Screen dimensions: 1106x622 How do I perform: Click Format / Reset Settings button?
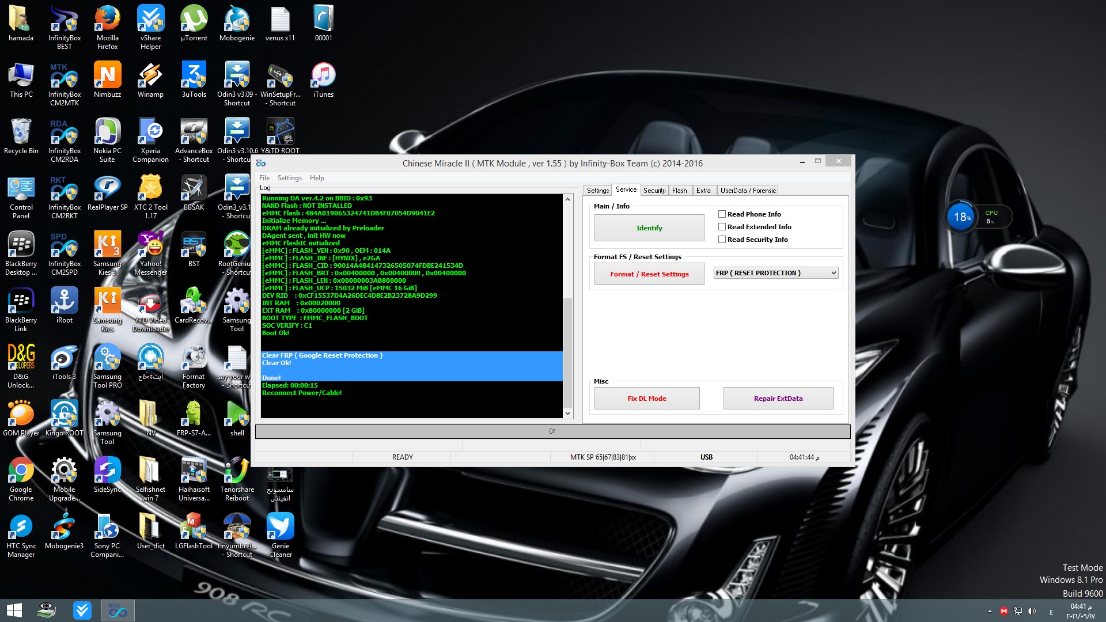coord(649,274)
